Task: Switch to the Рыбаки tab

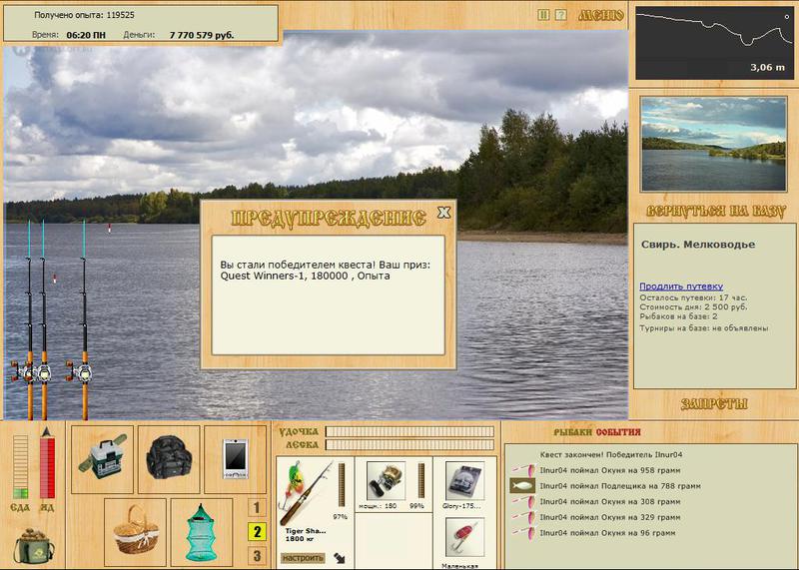Action: [572, 432]
